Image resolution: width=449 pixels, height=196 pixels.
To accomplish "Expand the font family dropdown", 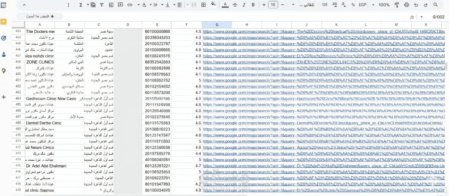I will pos(304,5).
